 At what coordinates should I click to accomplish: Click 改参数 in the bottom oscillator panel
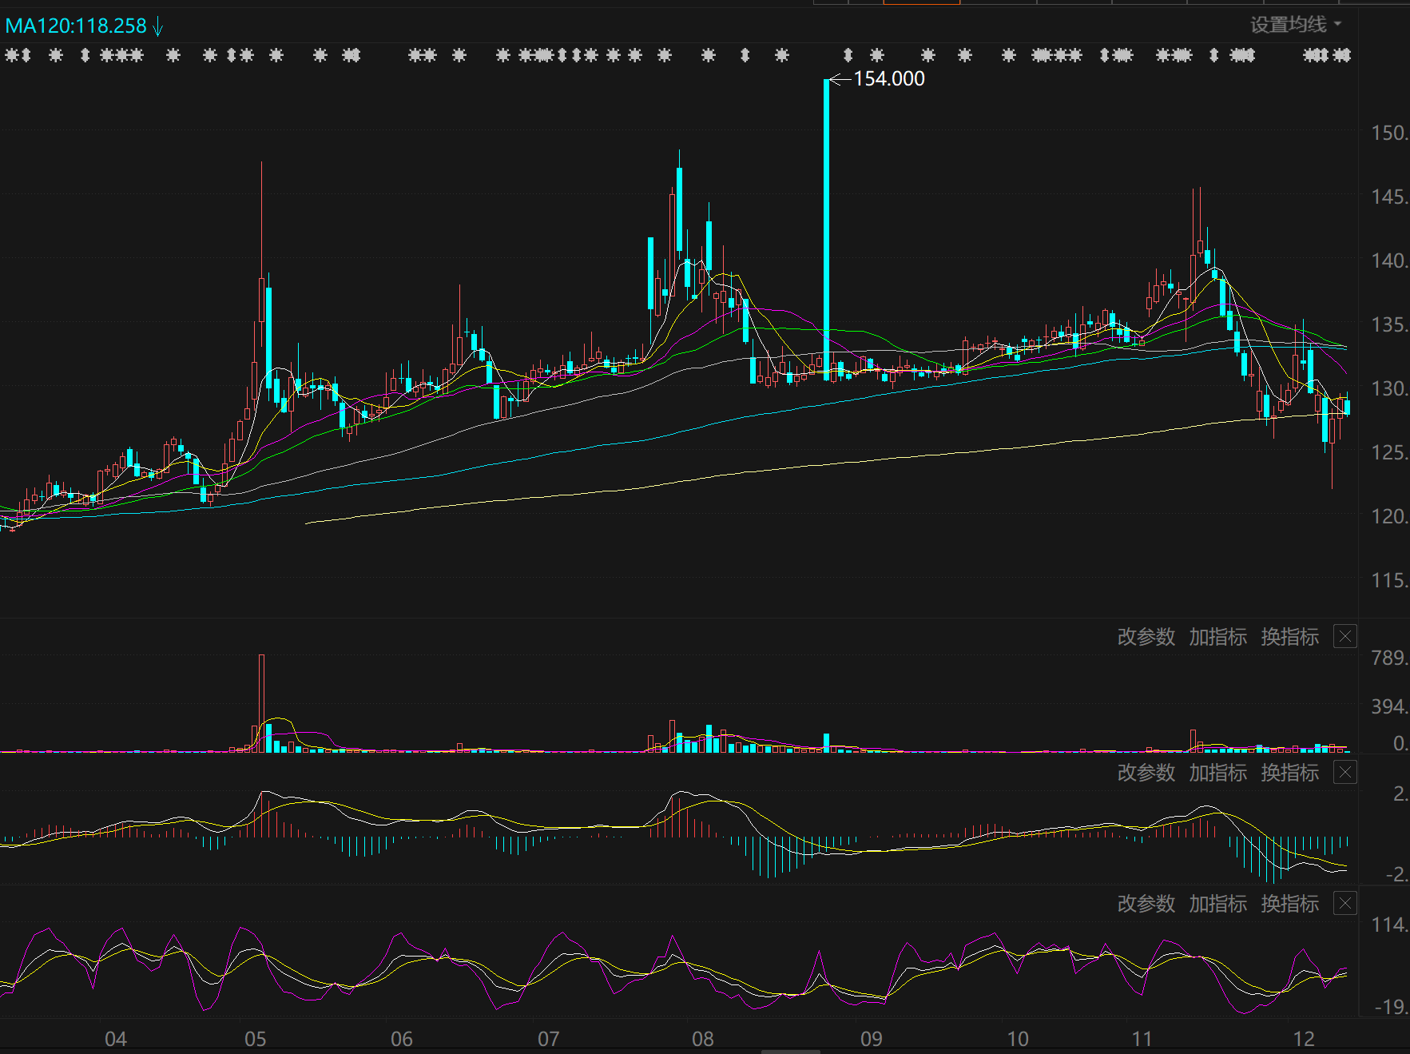coord(1146,904)
